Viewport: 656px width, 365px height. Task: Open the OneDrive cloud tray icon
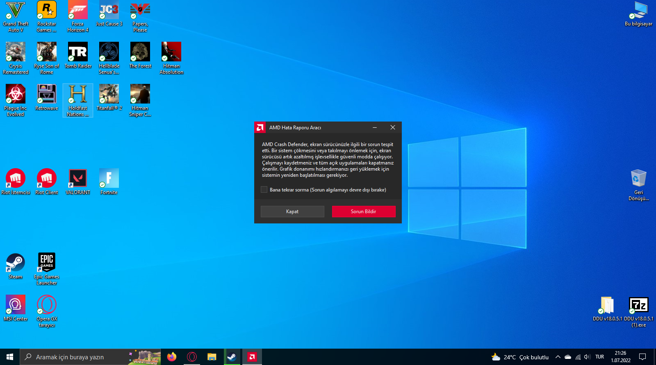[x=568, y=357]
